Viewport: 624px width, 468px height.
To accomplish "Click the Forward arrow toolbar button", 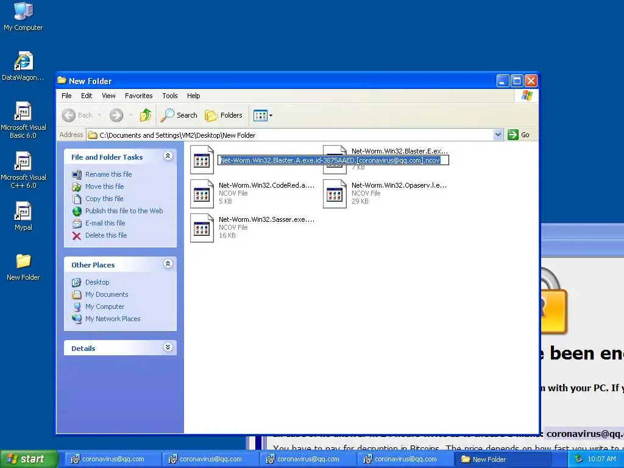I will pos(116,115).
